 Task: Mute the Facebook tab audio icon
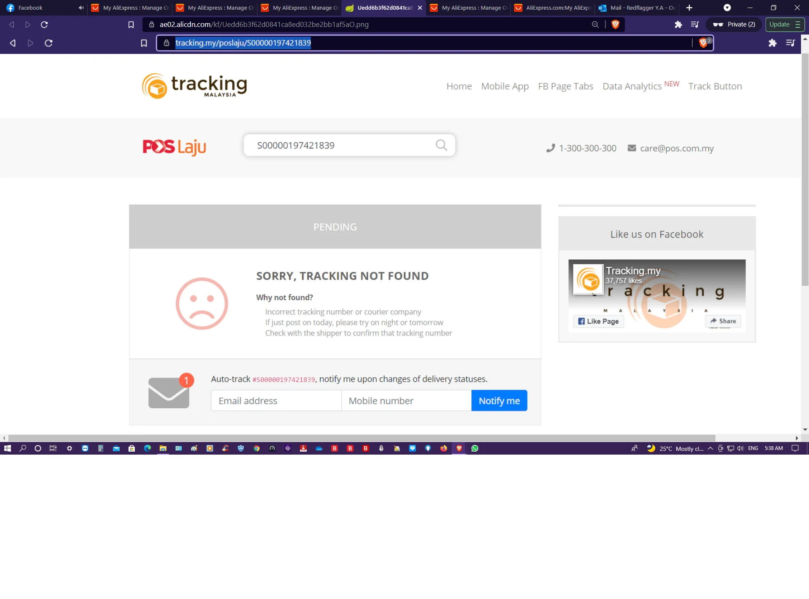[x=81, y=8]
